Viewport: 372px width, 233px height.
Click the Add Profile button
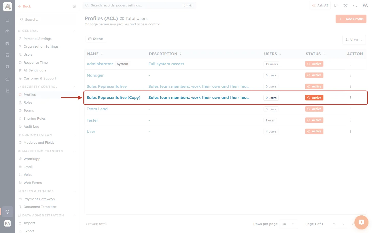point(351,19)
